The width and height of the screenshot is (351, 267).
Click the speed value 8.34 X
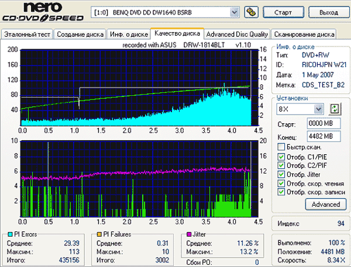[x=336, y=260]
